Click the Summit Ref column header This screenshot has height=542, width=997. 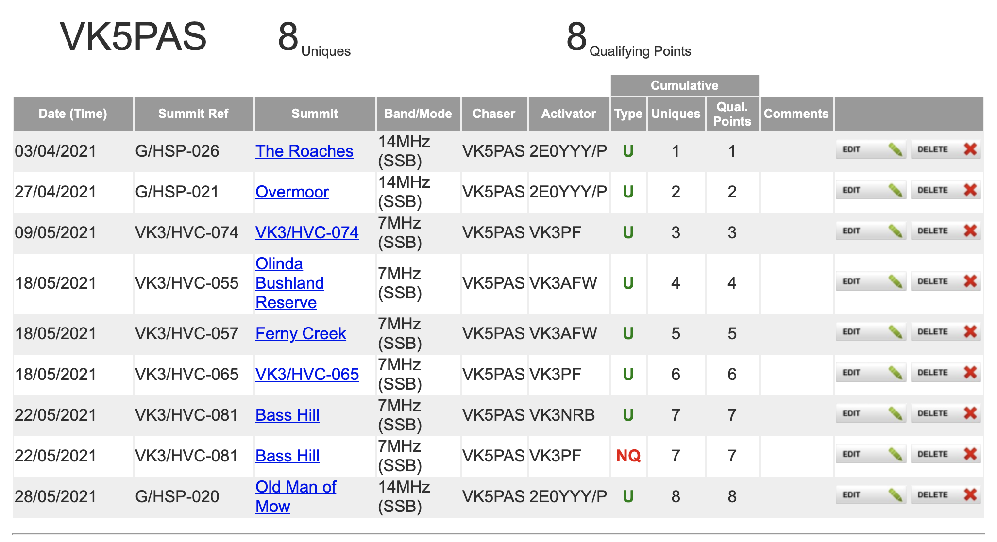point(193,114)
